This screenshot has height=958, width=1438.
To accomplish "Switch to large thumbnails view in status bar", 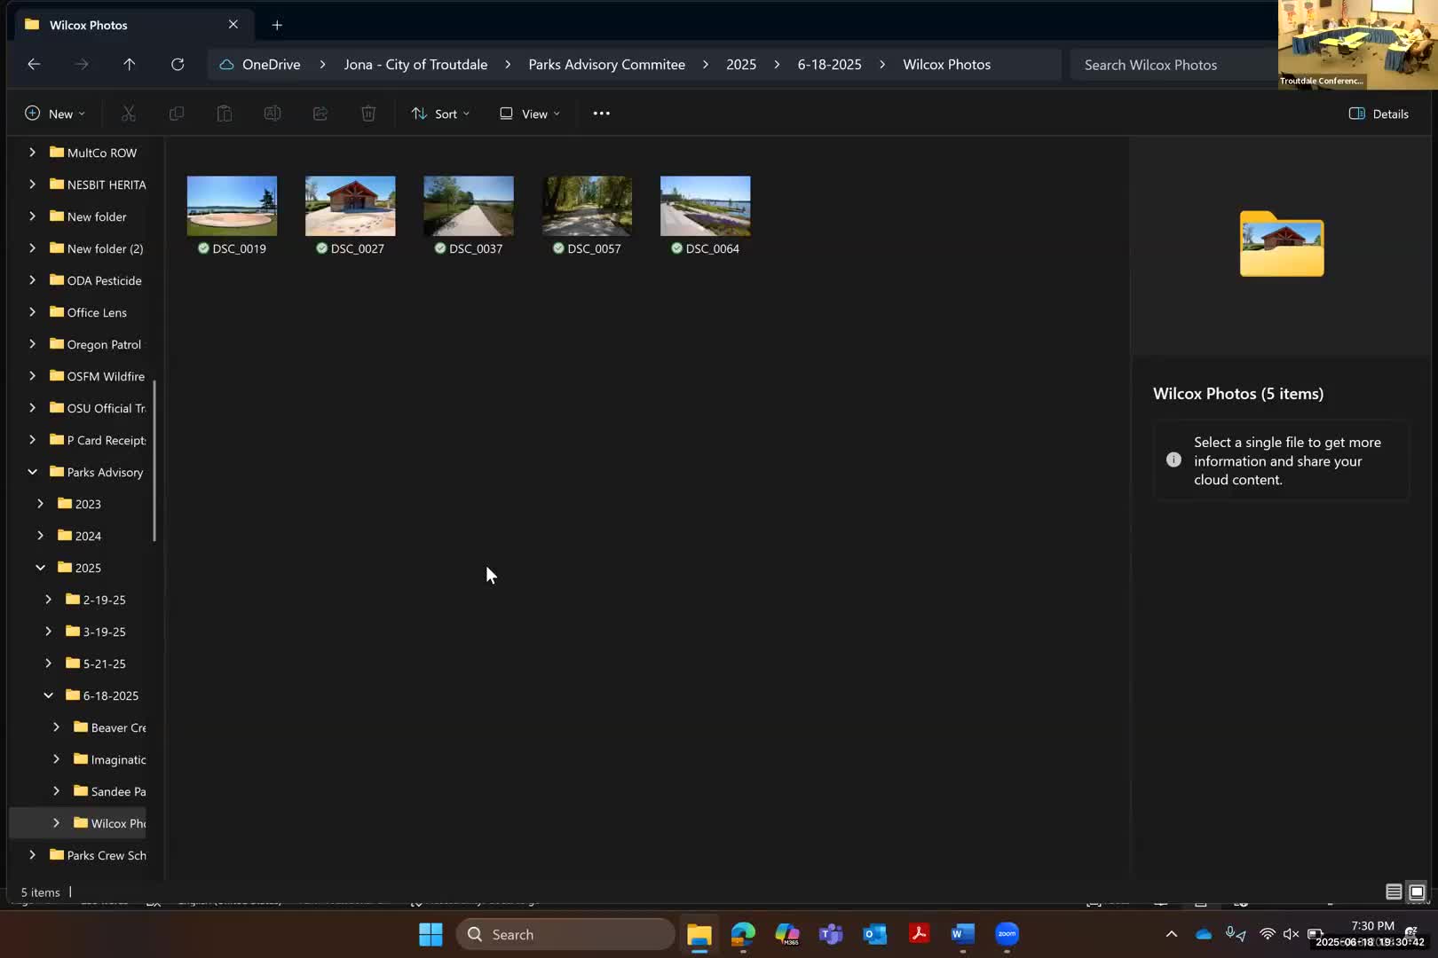I will click(1417, 892).
